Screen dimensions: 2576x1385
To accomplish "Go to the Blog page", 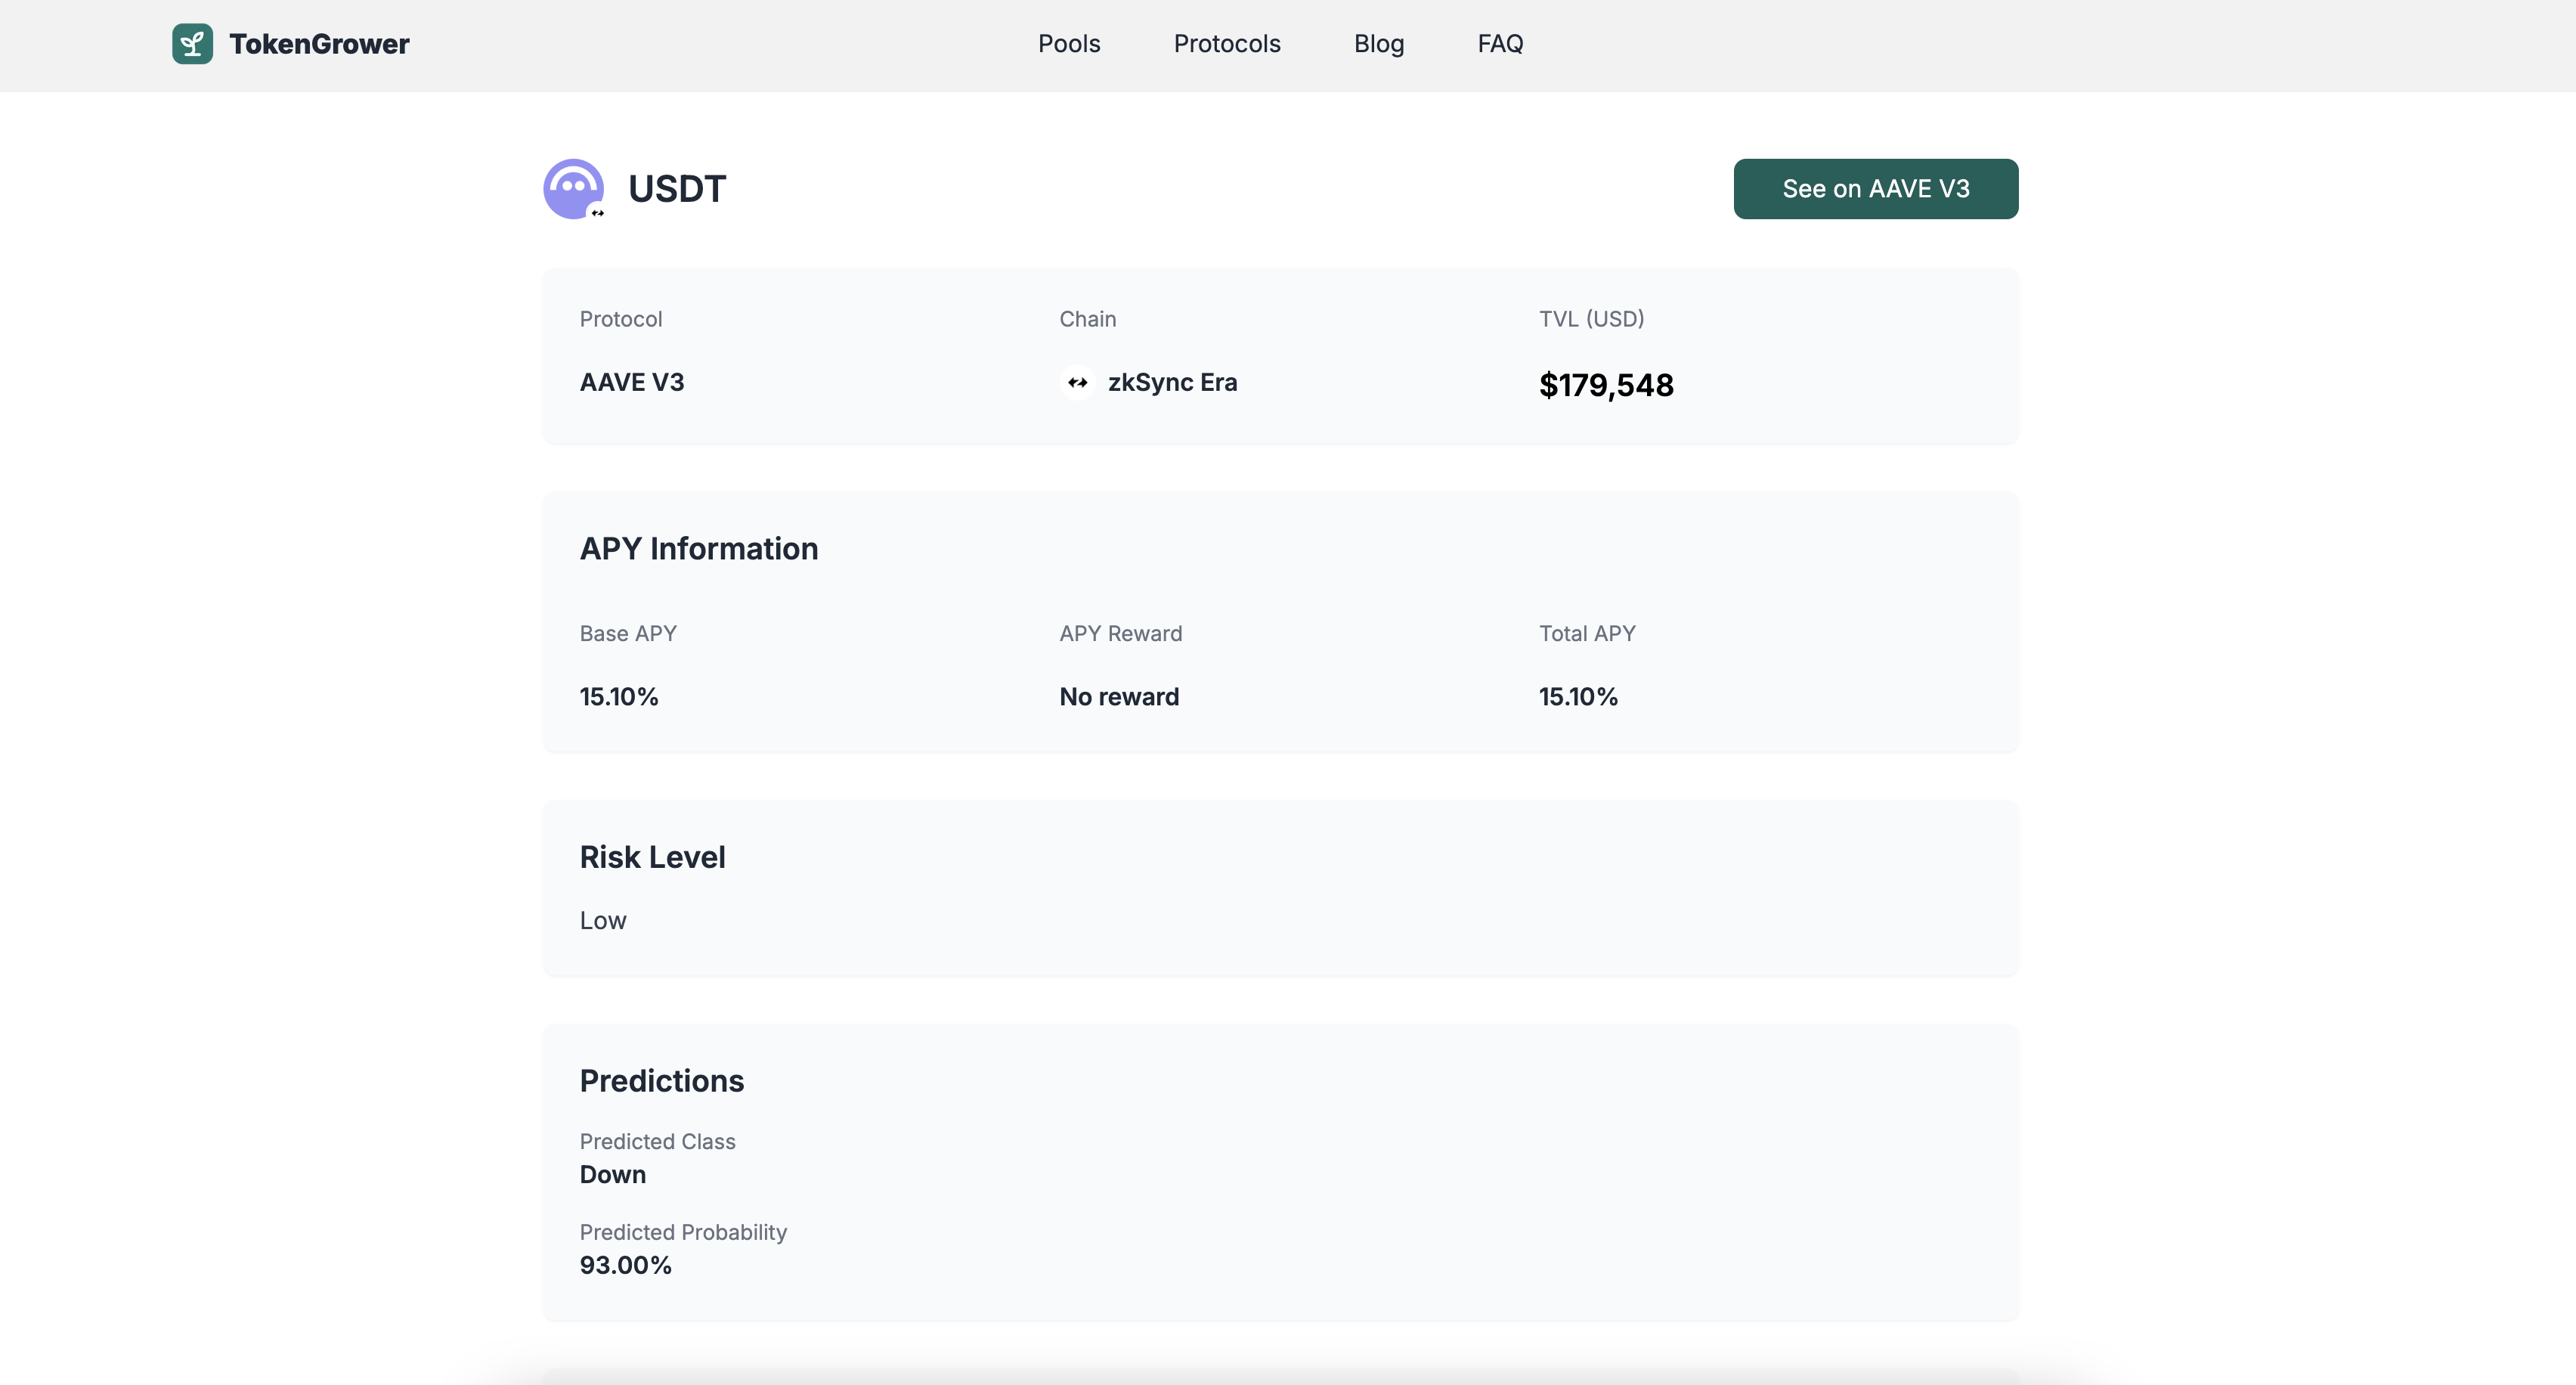I will [1379, 44].
